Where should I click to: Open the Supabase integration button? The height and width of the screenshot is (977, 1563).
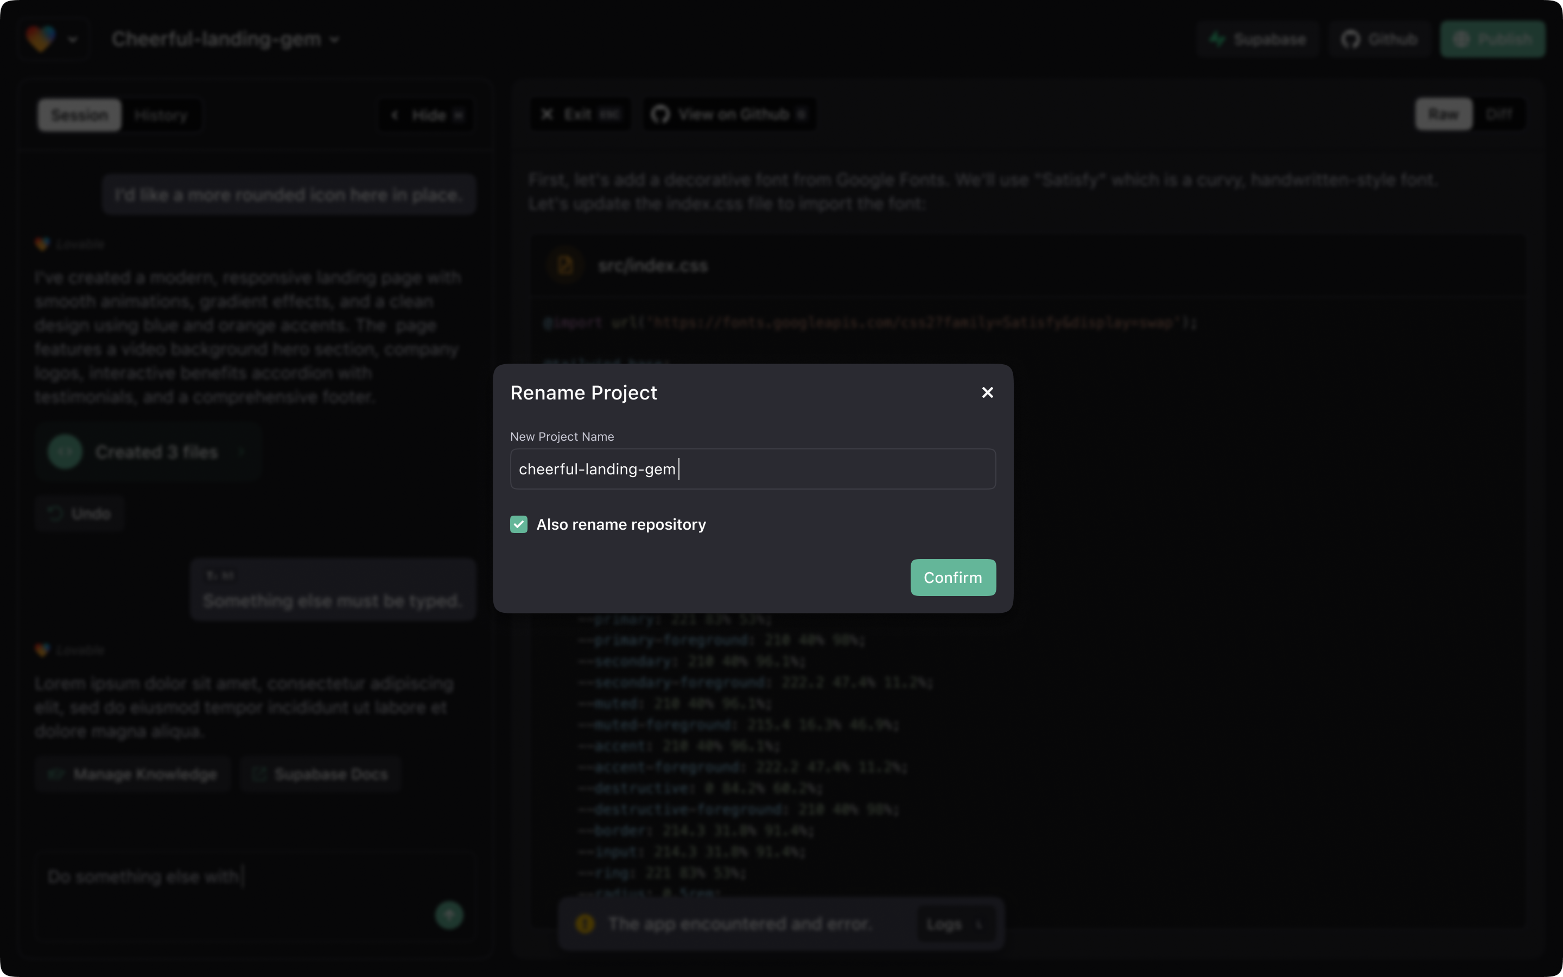tap(1257, 40)
